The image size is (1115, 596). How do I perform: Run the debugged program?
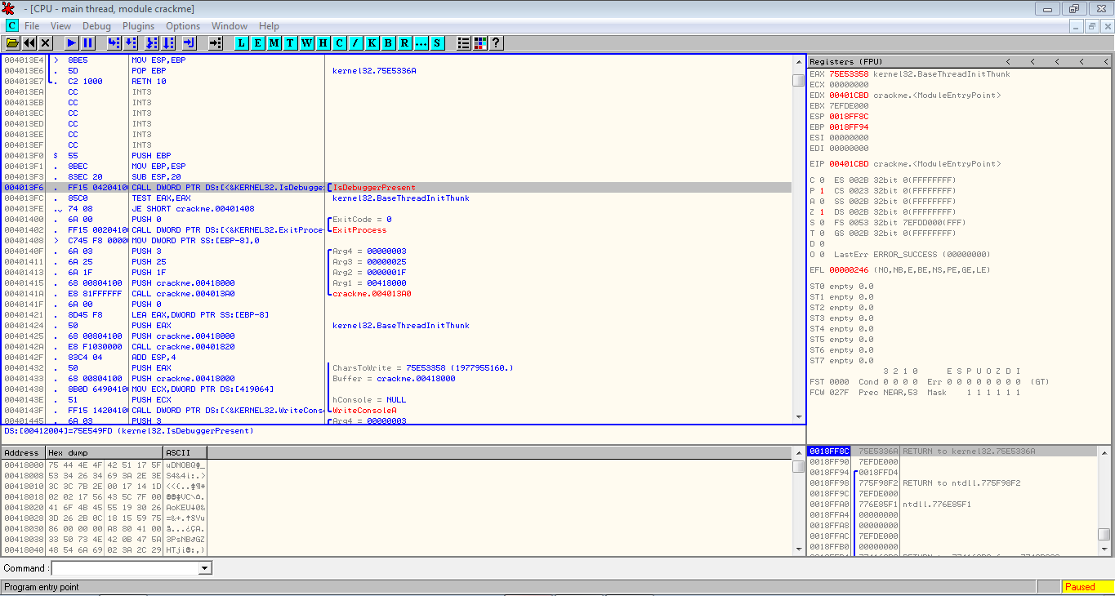click(70, 42)
